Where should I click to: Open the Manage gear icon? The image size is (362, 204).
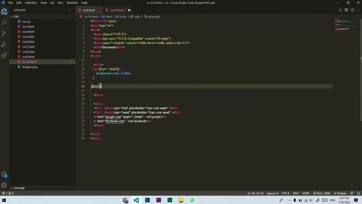tap(4, 185)
